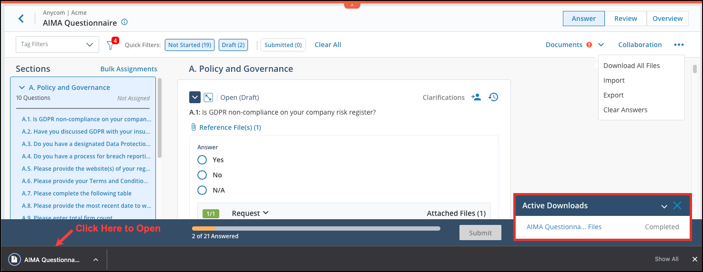Open the answer history clock icon
This screenshot has height=272, width=703.
click(493, 97)
